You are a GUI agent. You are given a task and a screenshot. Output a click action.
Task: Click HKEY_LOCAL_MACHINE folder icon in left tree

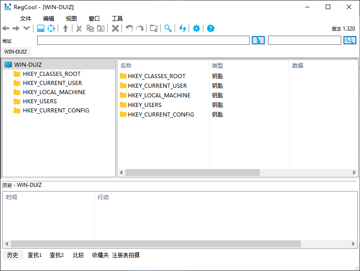17,92
